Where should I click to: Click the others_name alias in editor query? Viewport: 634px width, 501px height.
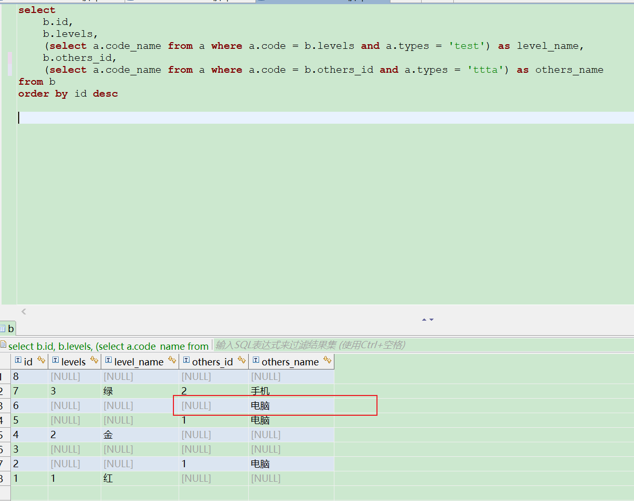(570, 70)
